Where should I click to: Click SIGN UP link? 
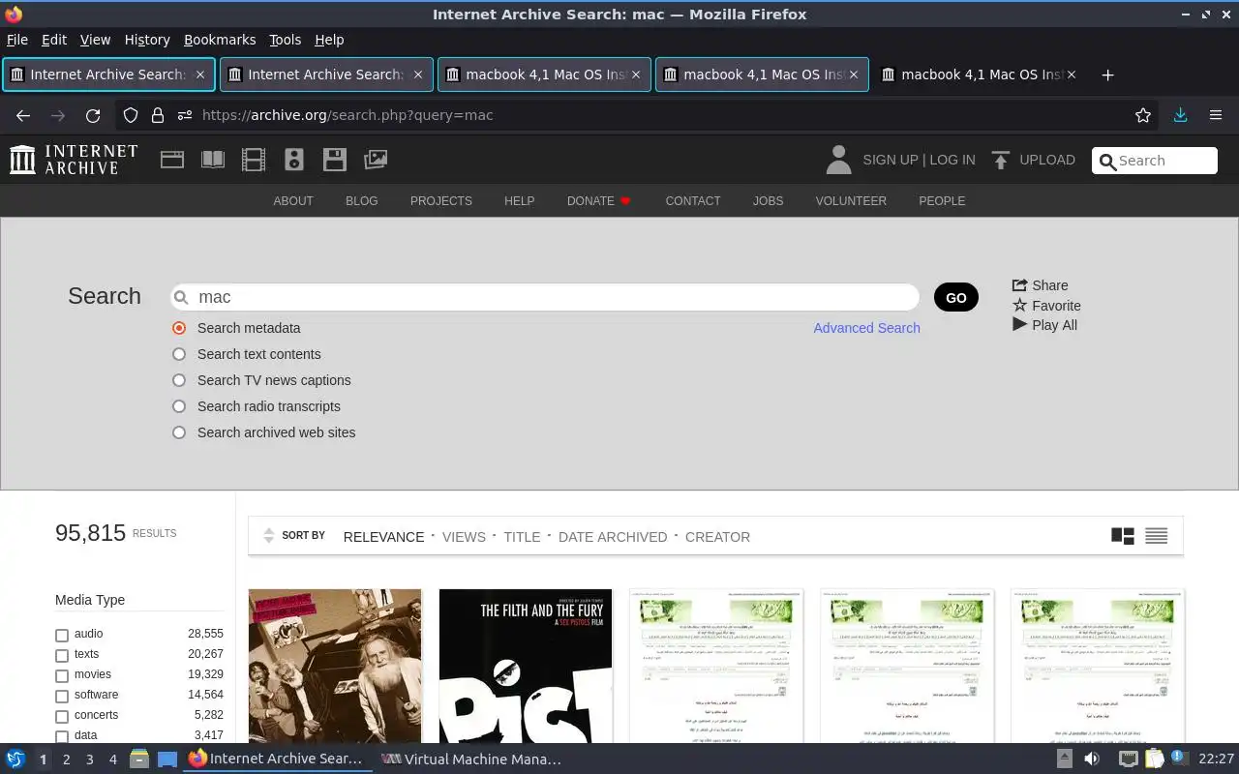890,160
